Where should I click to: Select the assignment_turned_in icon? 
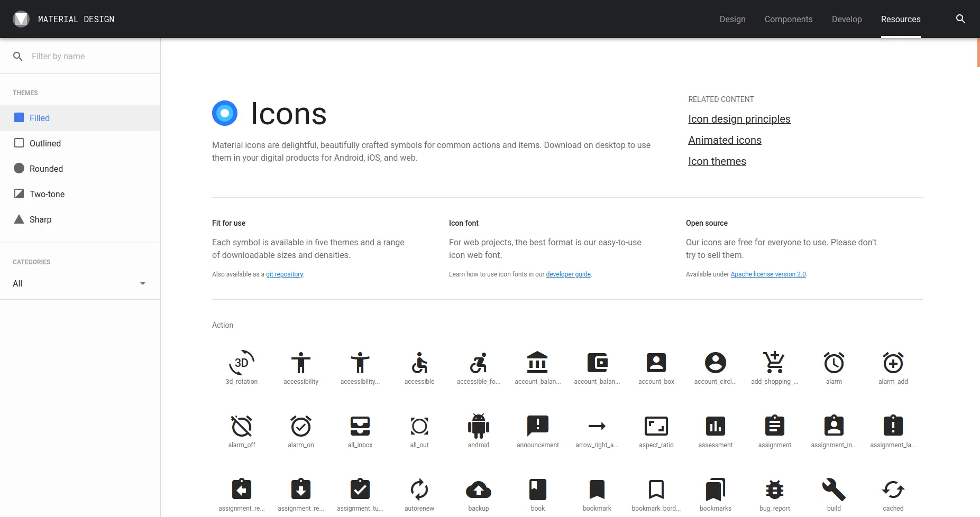pos(360,490)
